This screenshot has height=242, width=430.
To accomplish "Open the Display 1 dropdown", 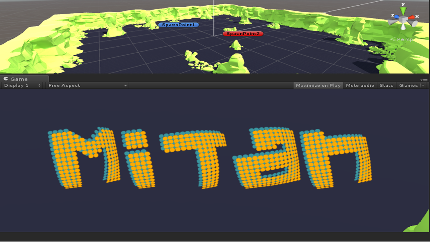I will (22, 85).
